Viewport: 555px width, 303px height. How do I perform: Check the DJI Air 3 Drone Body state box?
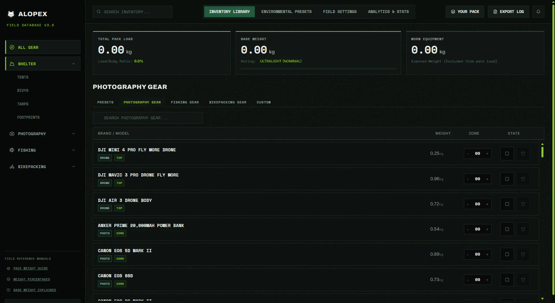point(507,204)
